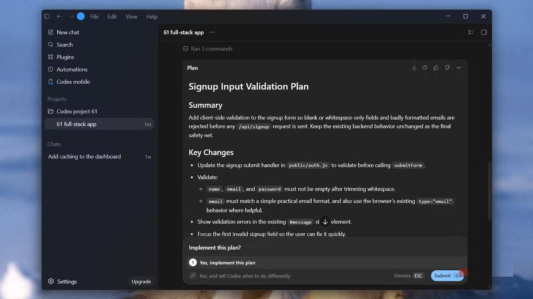Viewport: 533px width, 299px height.
Task: Click the back navigation arrow
Action: click(59, 16)
